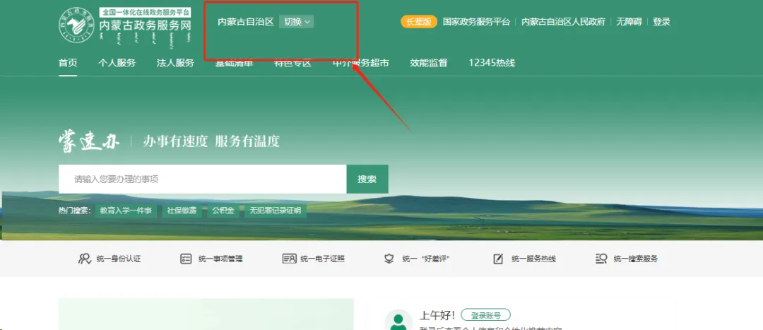Click the 登录账号 button
Viewport: 763px width, 330px height.
pos(485,315)
